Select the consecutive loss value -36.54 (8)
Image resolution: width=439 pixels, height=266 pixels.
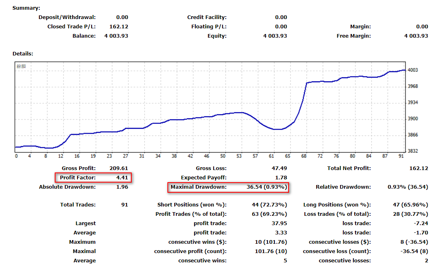tap(414, 251)
